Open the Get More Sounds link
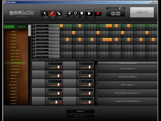Image resolution: width=161 pixels, height=121 pixels. (128, 69)
